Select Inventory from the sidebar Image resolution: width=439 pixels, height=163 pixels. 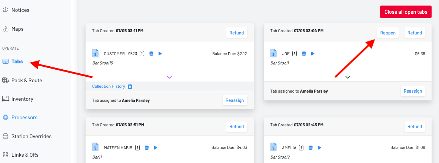coord(22,99)
